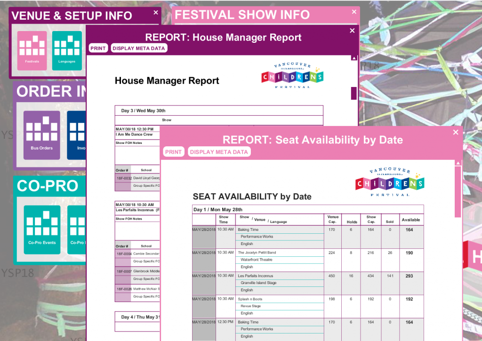This screenshot has width=482, height=341.
Task: Click DISPLAY META DATA in Seat Availability report
Action: pyautogui.click(x=219, y=152)
